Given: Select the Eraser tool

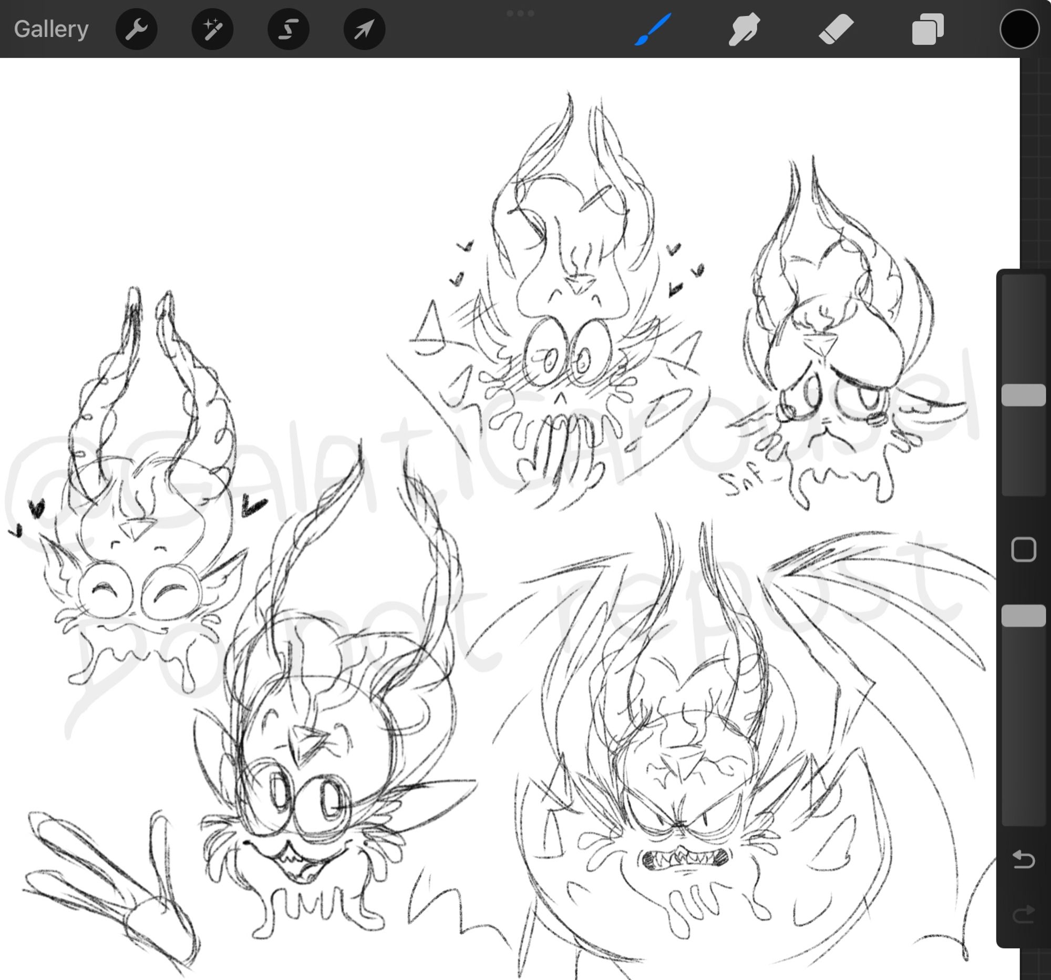Looking at the screenshot, I should click(836, 29).
